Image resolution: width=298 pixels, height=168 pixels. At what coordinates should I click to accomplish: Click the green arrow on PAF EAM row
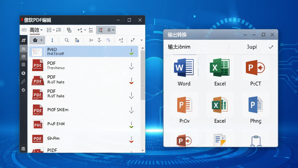(x=131, y=125)
